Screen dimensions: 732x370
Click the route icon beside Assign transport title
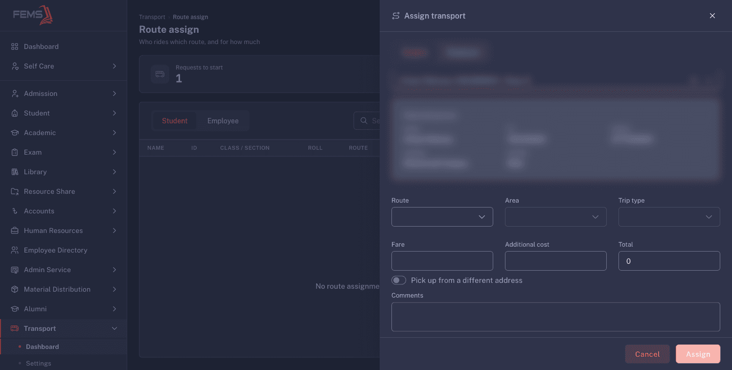396,16
